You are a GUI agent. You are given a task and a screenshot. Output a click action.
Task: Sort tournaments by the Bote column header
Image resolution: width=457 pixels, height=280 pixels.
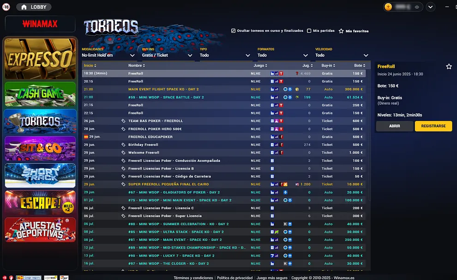[358, 66]
